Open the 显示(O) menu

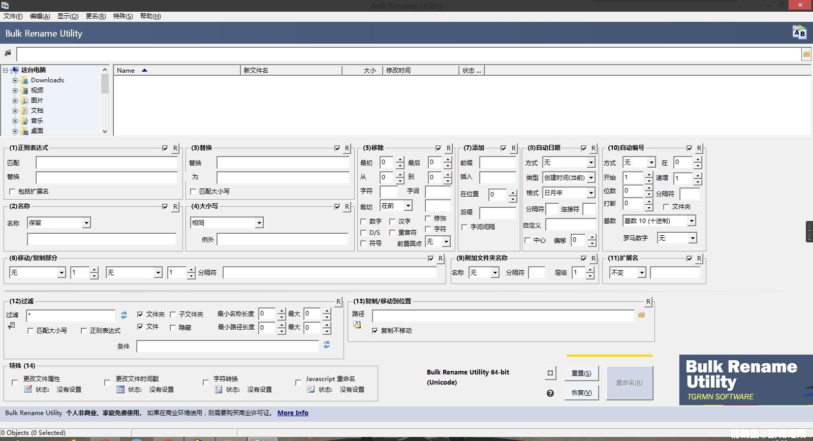[x=68, y=16]
